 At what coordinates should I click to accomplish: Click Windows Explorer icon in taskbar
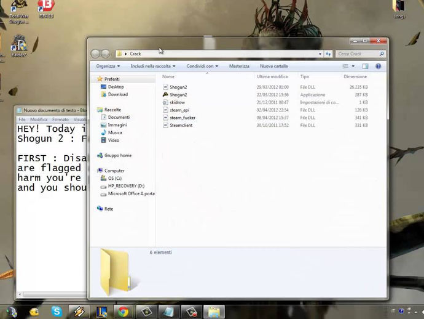214,312
